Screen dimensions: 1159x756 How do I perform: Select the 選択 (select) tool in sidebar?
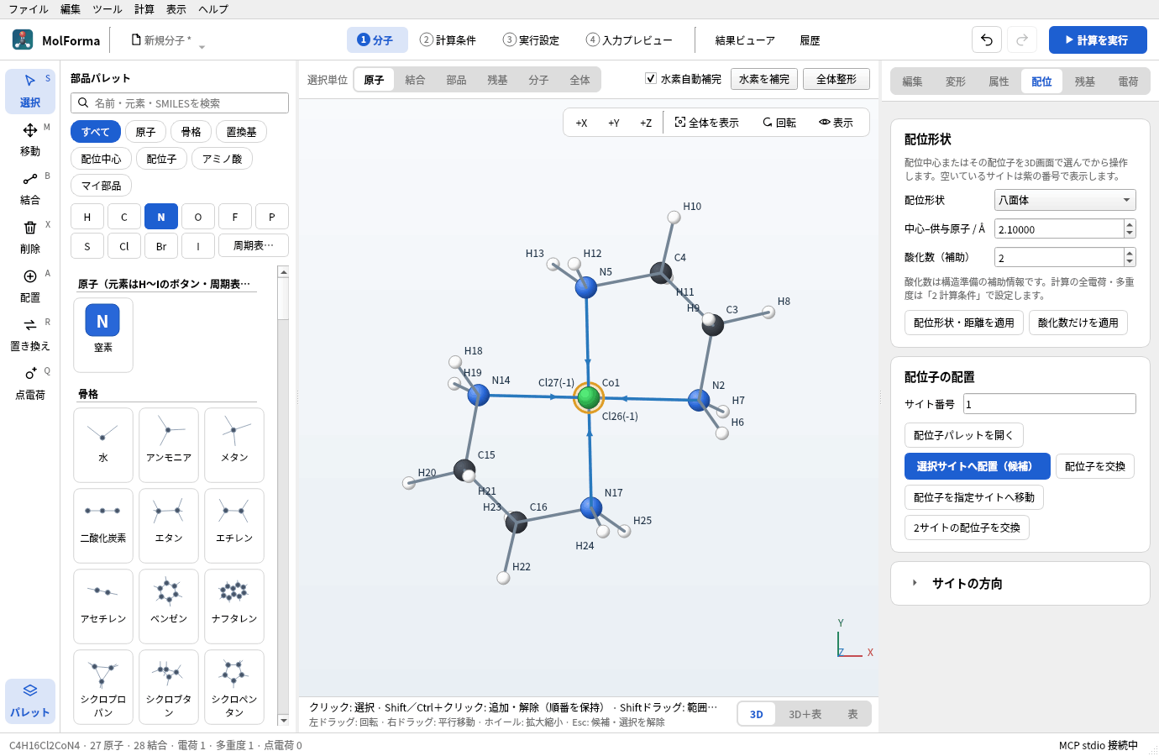tap(30, 91)
